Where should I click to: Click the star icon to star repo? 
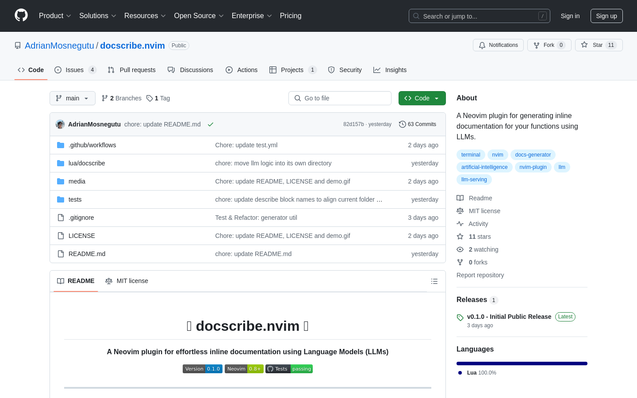584,45
